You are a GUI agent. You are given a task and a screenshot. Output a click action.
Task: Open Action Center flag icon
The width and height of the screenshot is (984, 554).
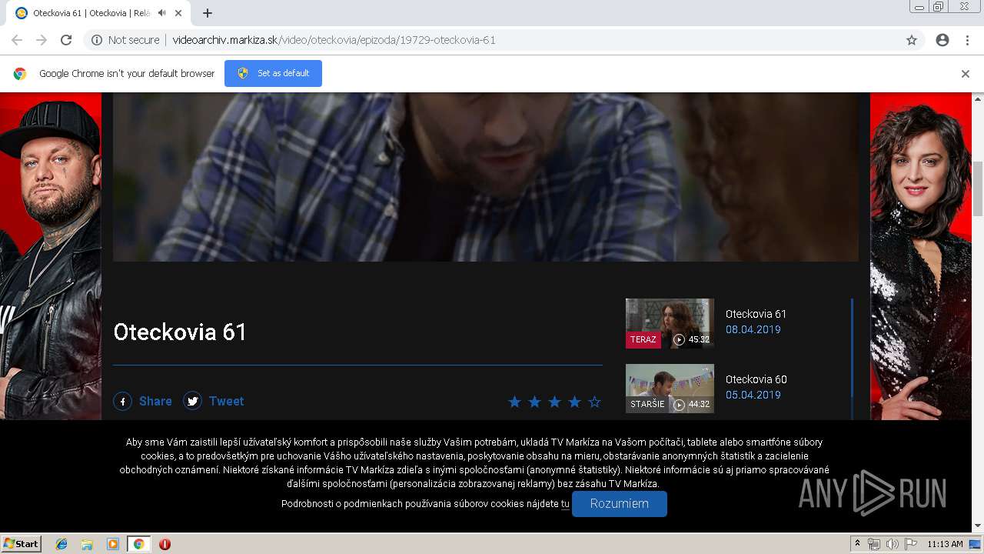point(911,544)
